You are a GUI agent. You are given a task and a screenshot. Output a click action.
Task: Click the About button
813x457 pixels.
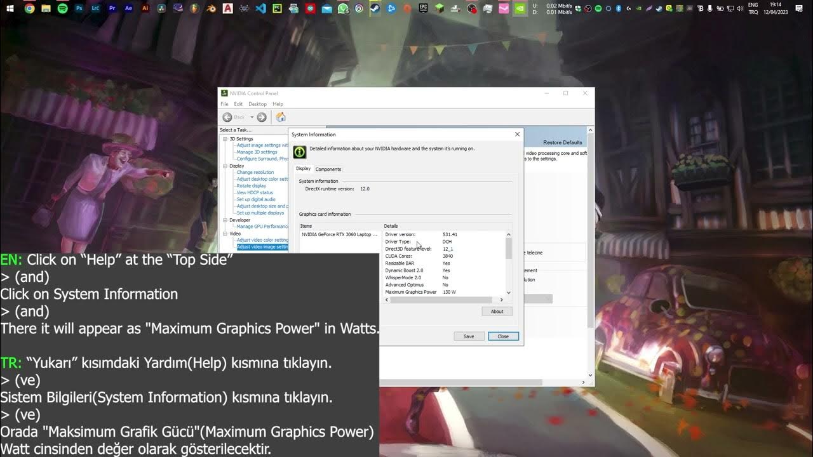(x=497, y=312)
